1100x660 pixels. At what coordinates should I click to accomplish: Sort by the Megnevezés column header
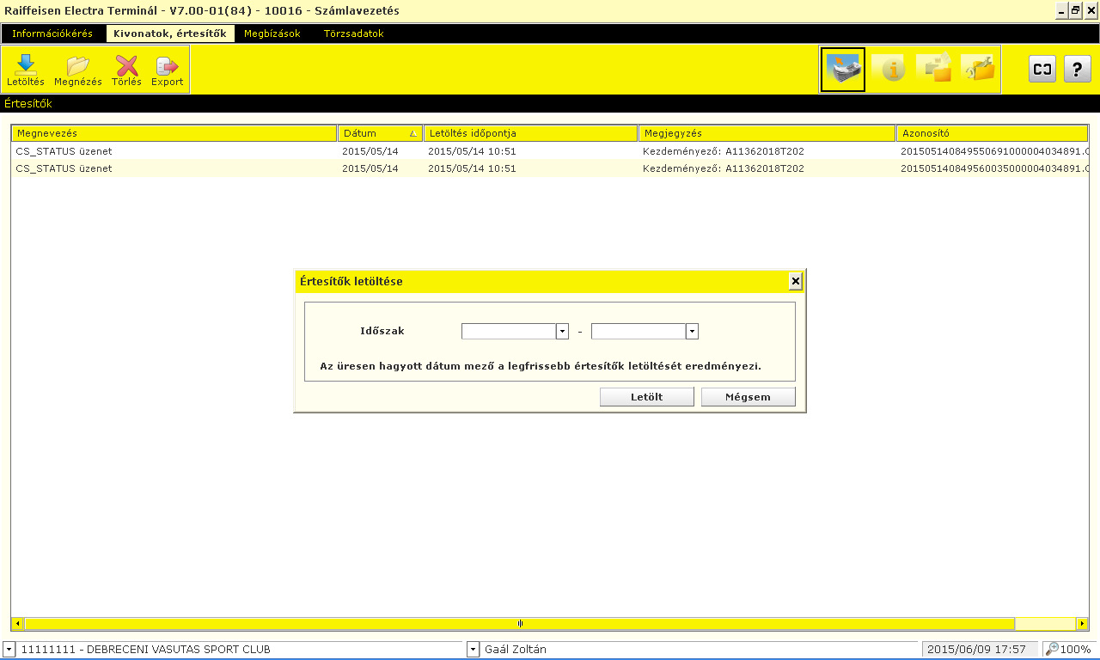pyautogui.click(x=174, y=133)
